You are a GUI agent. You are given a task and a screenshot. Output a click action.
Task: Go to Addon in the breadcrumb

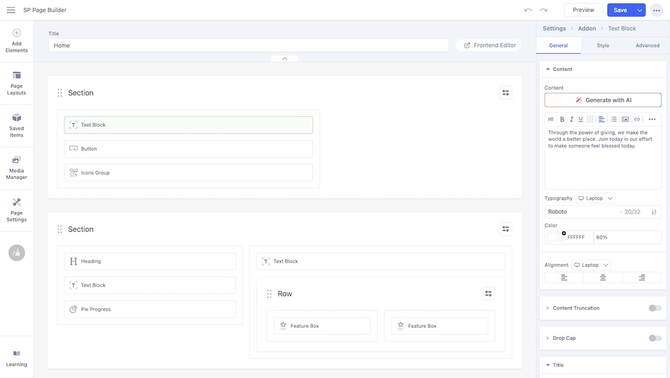coord(587,28)
